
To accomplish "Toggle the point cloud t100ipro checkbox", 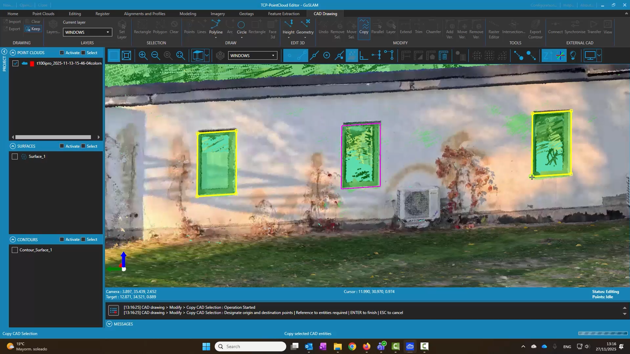I will pyautogui.click(x=15, y=64).
